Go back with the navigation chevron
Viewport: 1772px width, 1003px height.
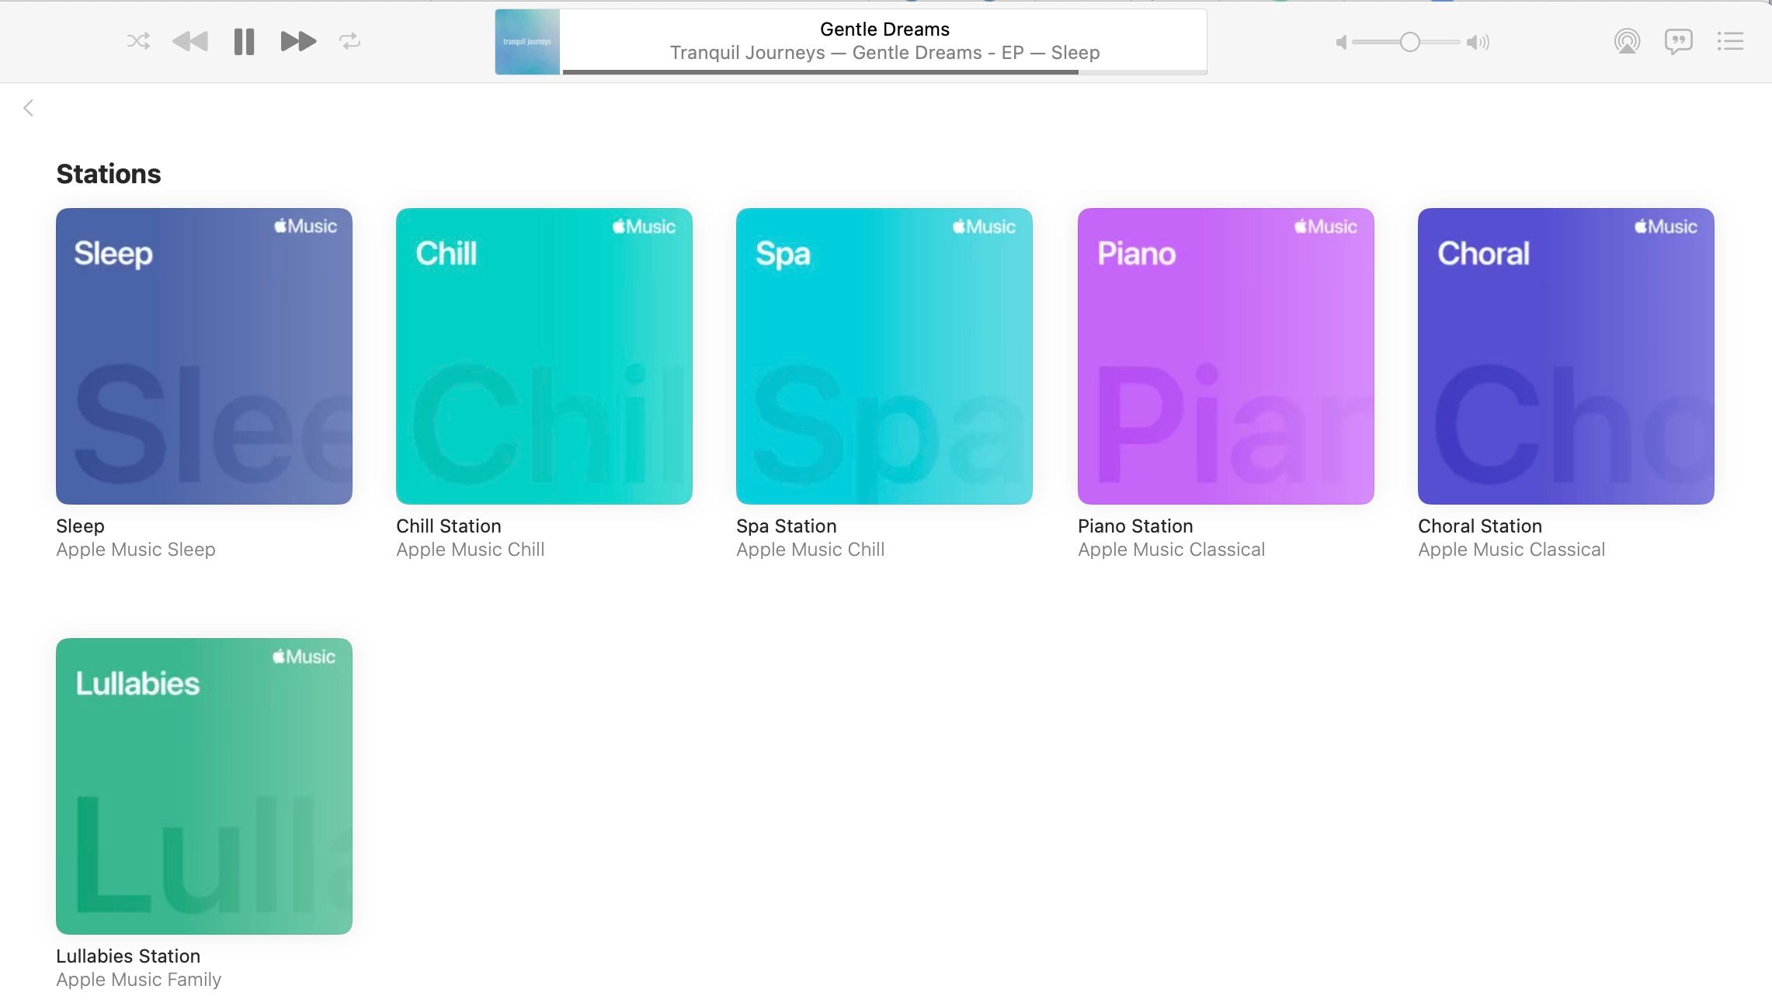(28, 108)
